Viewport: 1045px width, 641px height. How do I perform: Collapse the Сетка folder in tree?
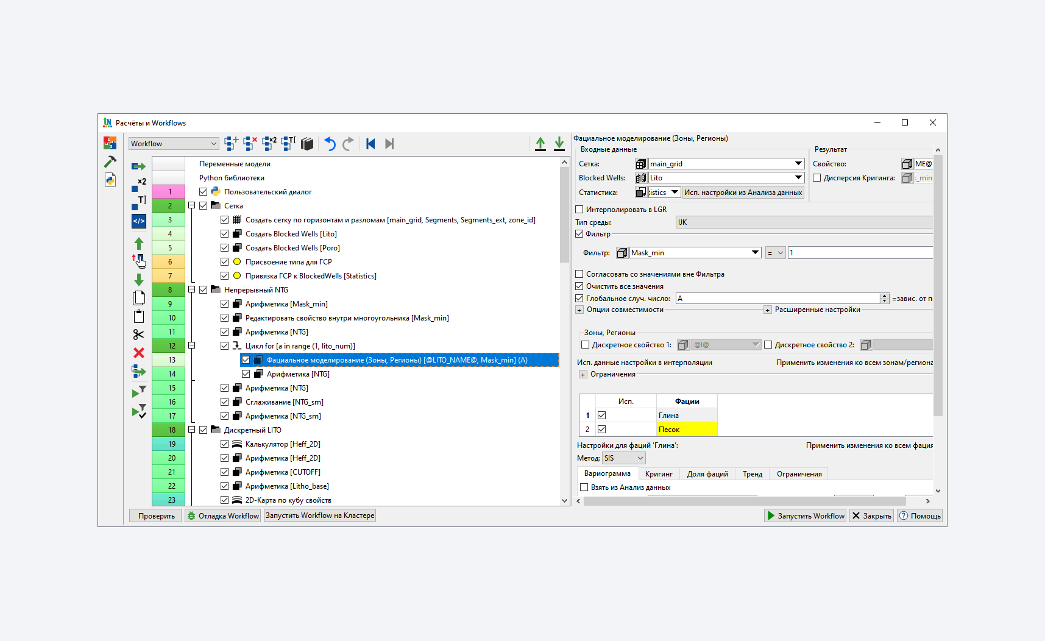[191, 206]
